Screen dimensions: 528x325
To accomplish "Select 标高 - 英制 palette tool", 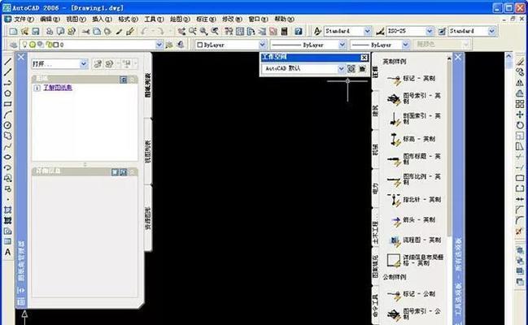I will tap(411, 139).
